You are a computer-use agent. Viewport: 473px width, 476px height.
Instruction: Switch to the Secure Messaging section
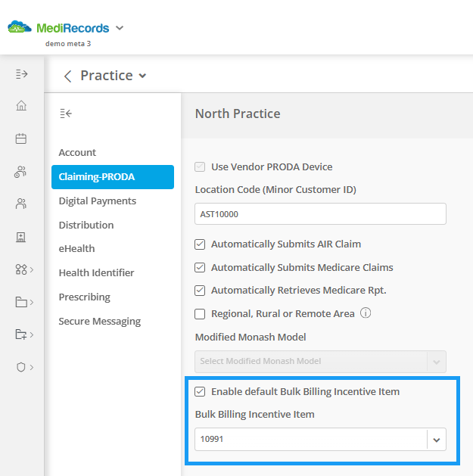100,321
